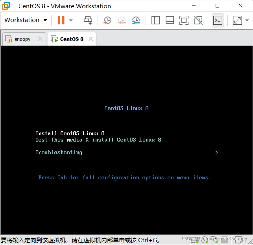Revert the virtual machine to its snapshot
Image resolution: width=253 pixels, height=245 pixels.
pyautogui.click(x=122, y=20)
